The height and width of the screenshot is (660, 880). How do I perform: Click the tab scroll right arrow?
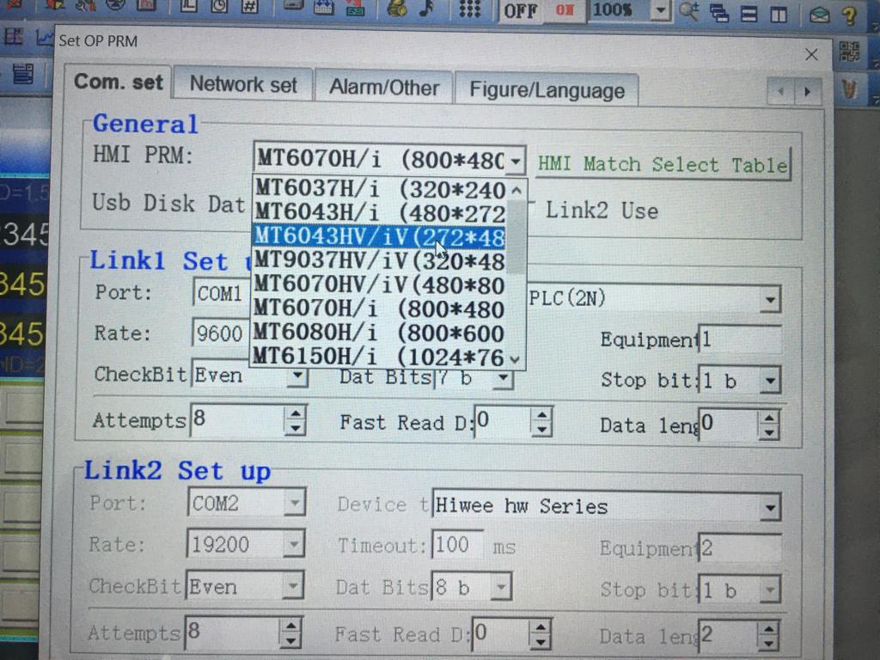pyautogui.click(x=808, y=91)
